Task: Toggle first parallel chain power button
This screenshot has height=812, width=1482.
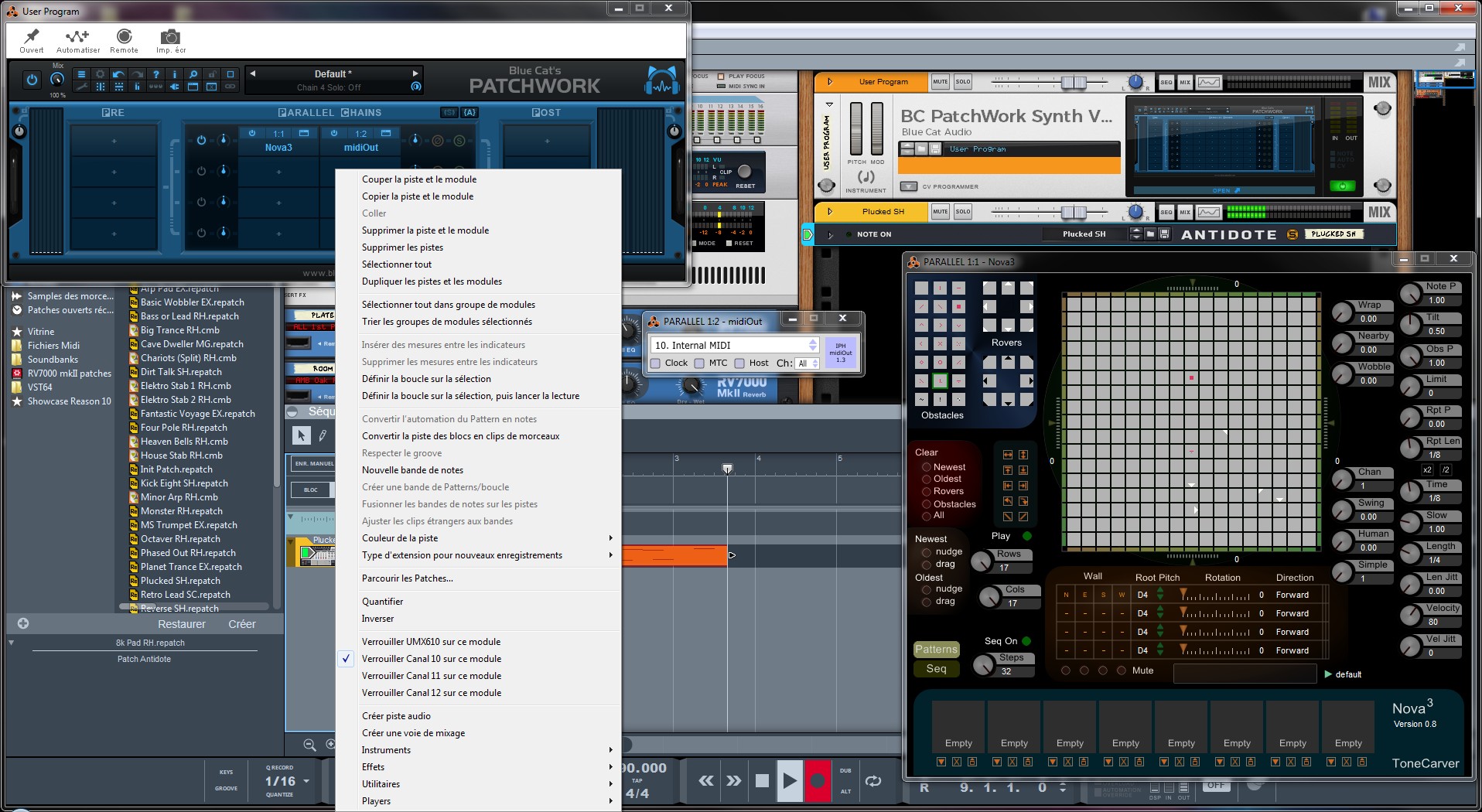Action: (x=201, y=140)
